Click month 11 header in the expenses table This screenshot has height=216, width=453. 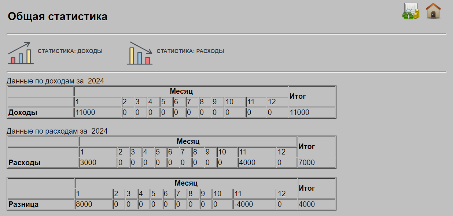coord(257,152)
